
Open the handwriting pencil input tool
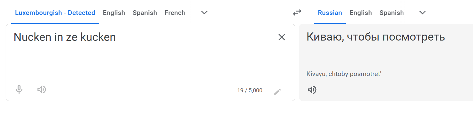point(277,92)
